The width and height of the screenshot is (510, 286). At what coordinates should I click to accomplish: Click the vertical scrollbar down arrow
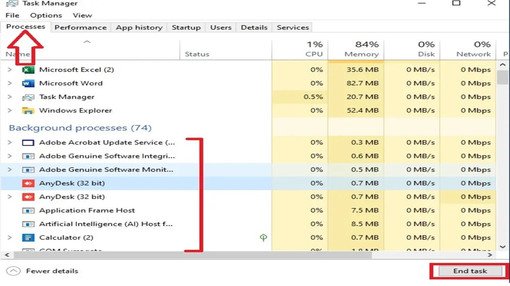coord(503,247)
